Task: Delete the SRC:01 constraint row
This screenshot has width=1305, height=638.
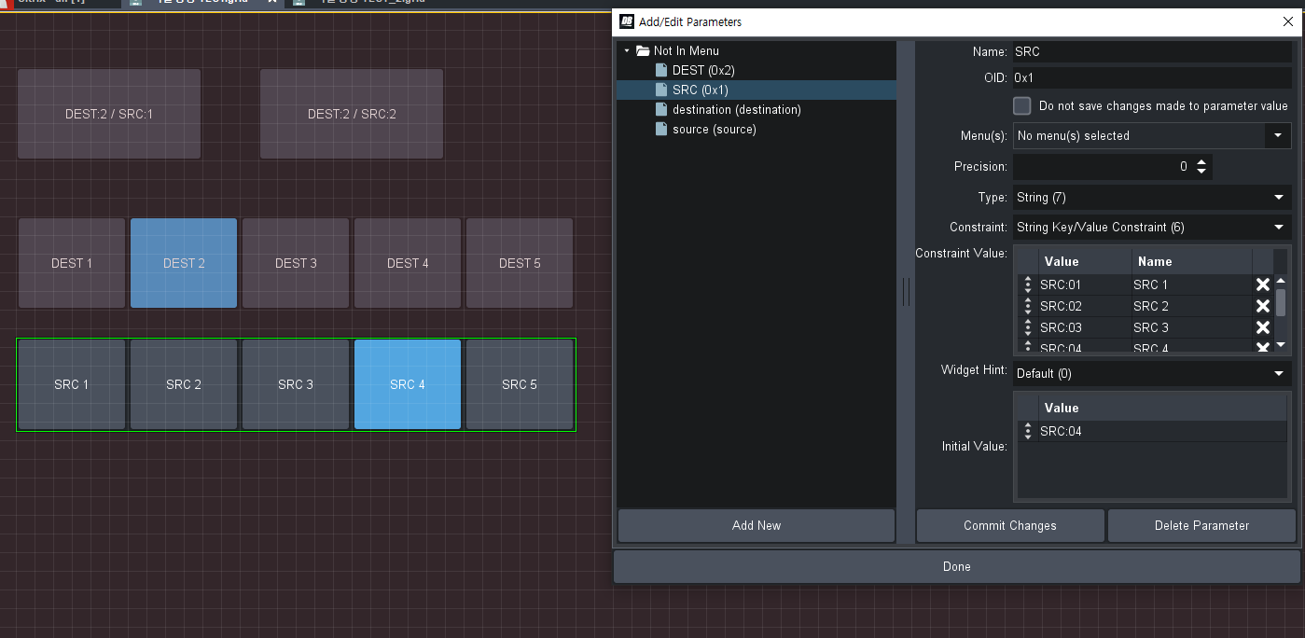Action: click(x=1262, y=284)
